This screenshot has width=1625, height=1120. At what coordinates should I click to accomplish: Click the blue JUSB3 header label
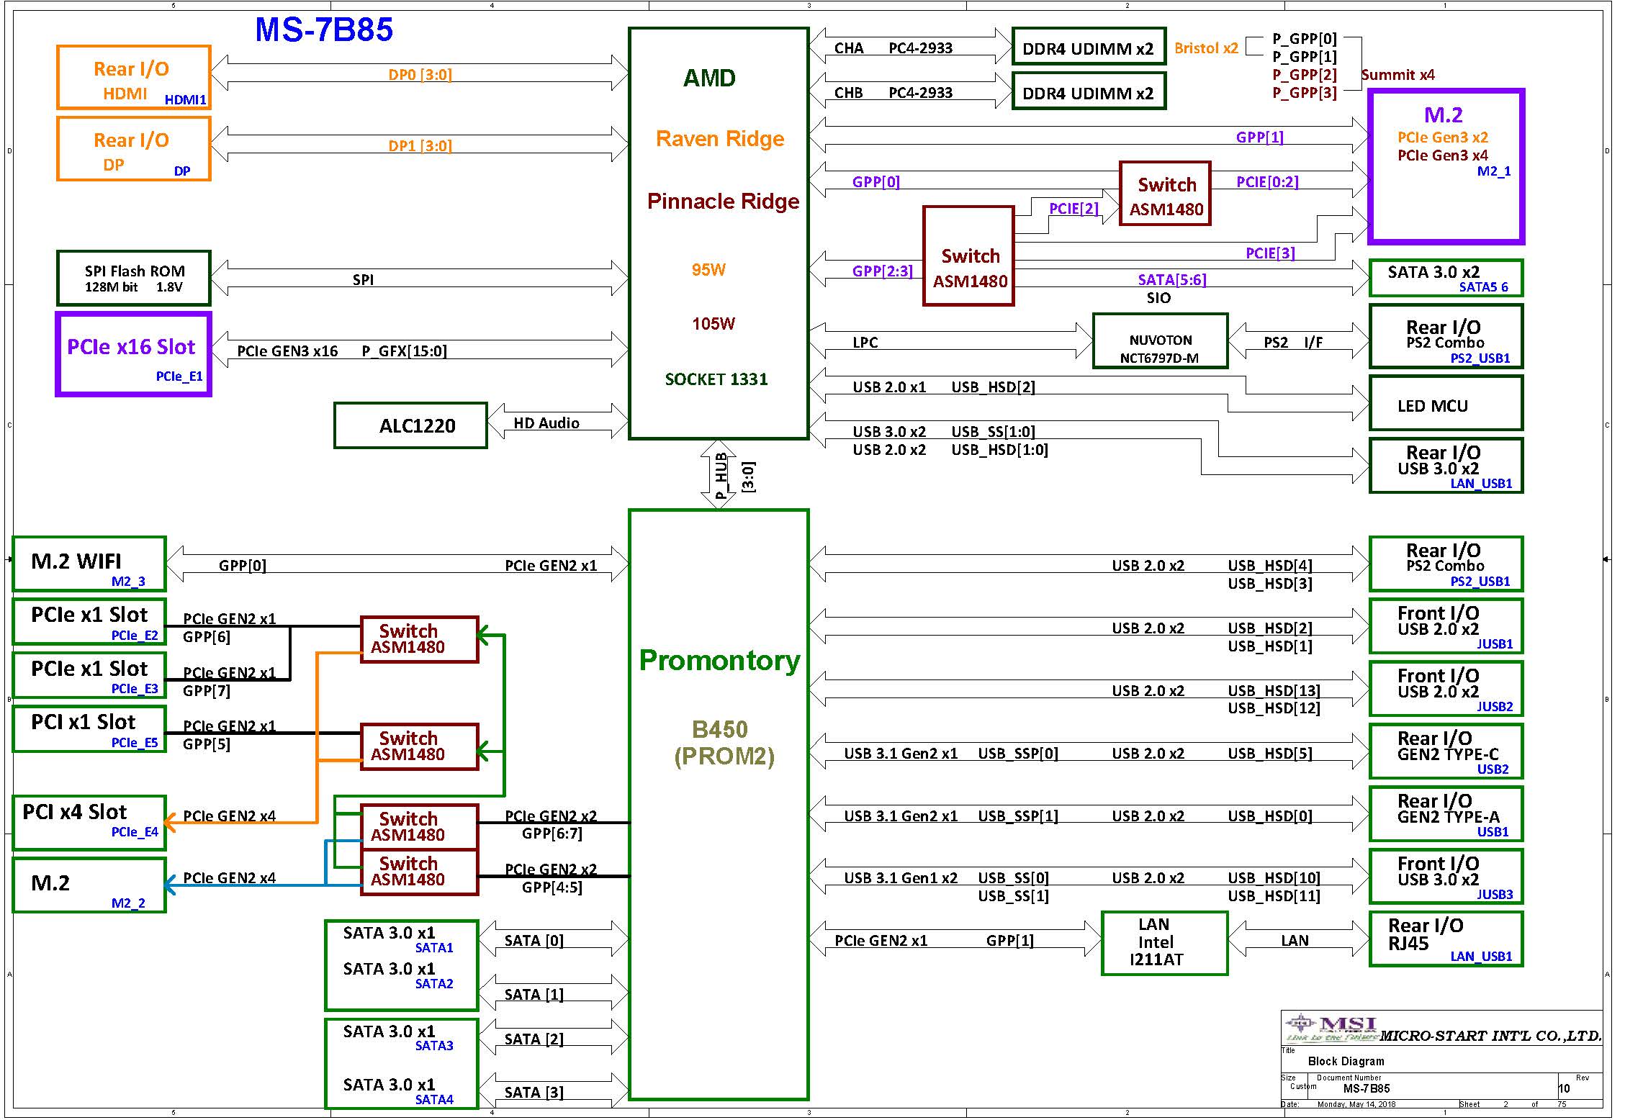pos(1495,895)
